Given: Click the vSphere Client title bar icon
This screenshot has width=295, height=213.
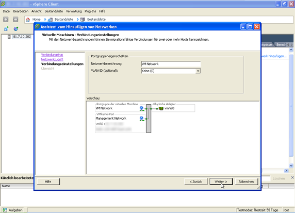Looking at the screenshot, I should (x=3, y=4).
